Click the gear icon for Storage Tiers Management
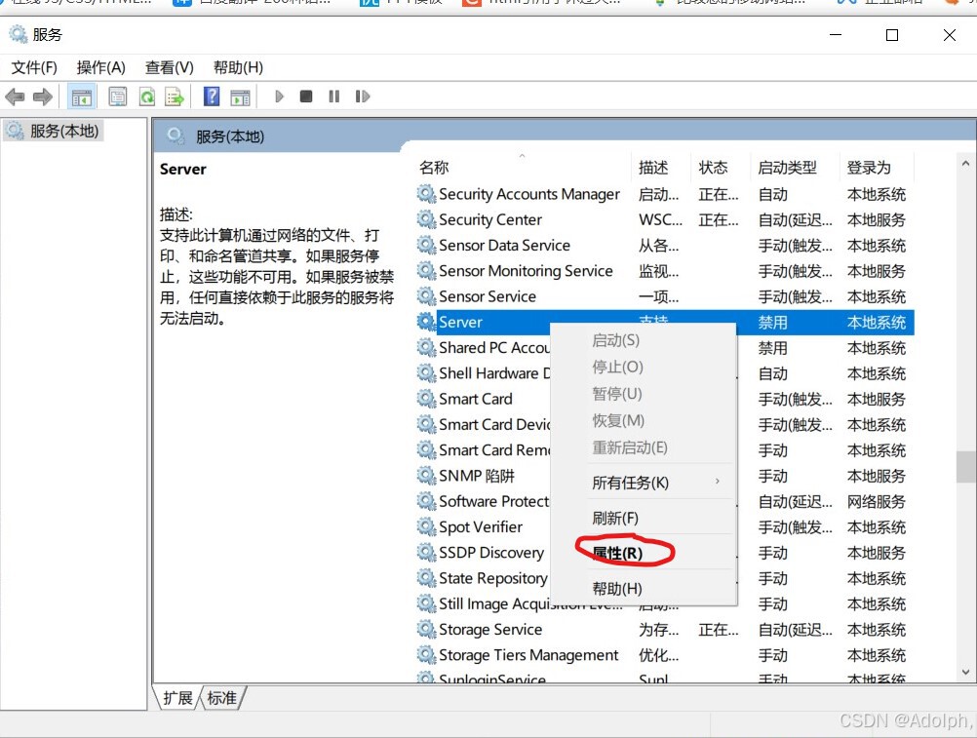977x738 pixels. [426, 654]
